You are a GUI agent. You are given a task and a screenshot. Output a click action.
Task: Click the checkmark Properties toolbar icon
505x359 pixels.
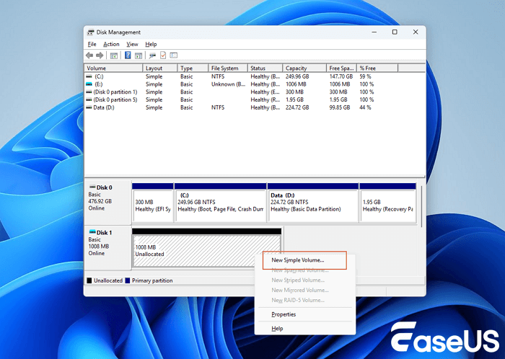click(x=163, y=55)
